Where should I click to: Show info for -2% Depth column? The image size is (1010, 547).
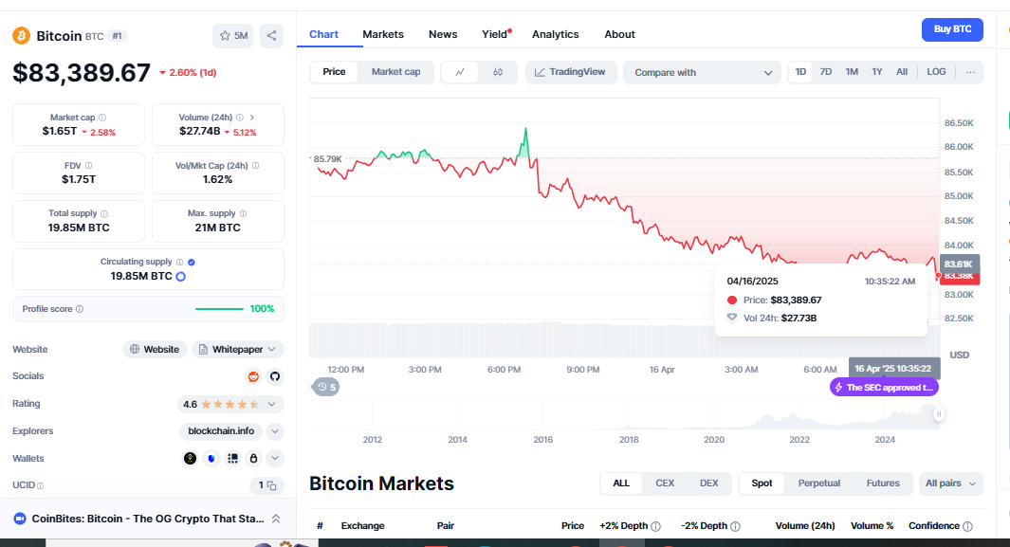pos(735,526)
